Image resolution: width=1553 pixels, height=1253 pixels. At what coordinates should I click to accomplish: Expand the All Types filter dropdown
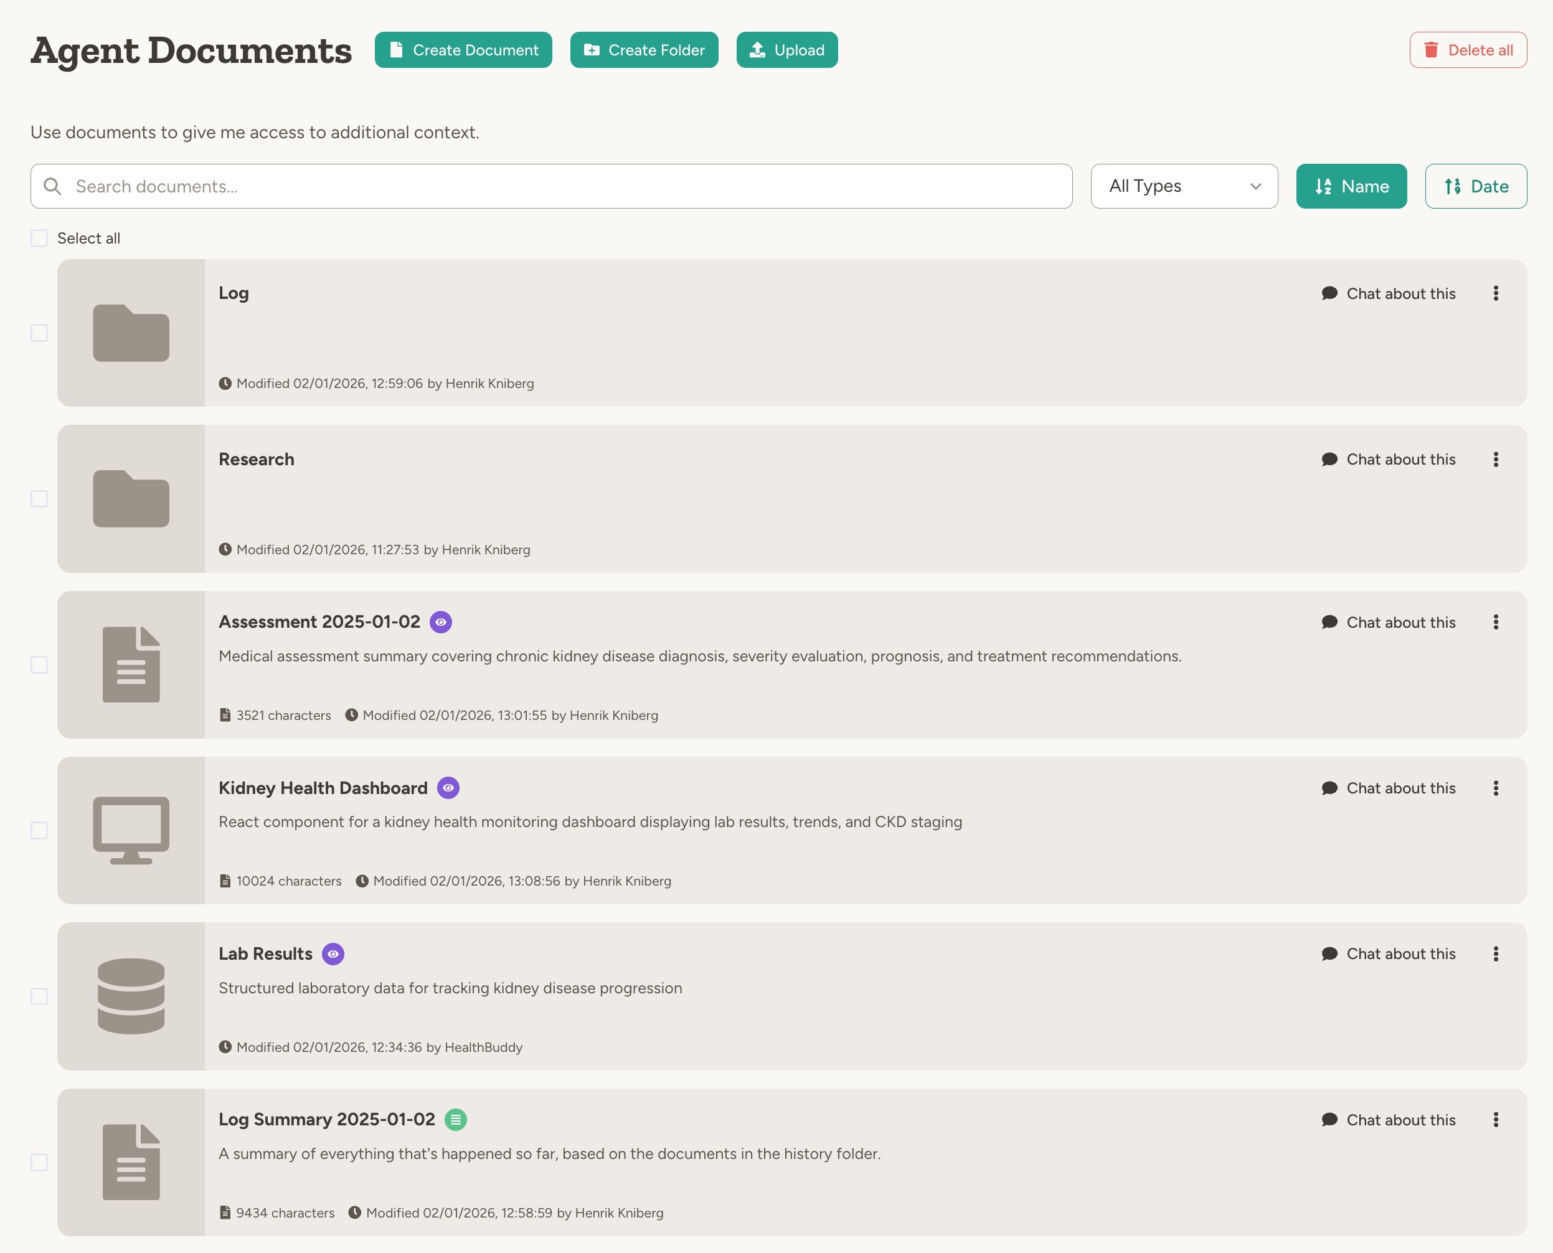coord(1184,186)
